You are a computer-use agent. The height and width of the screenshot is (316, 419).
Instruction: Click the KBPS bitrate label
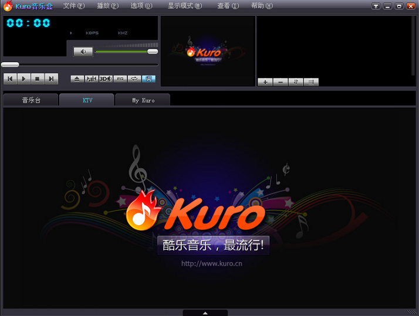[92, 33]
